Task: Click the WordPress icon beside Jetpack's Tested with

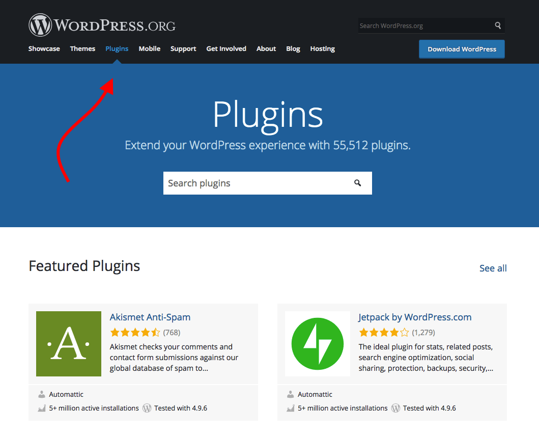Action: (x=395, y=408)
